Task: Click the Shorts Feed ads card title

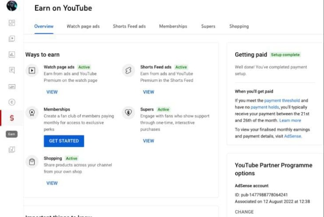Action: (x=156, y=67)
